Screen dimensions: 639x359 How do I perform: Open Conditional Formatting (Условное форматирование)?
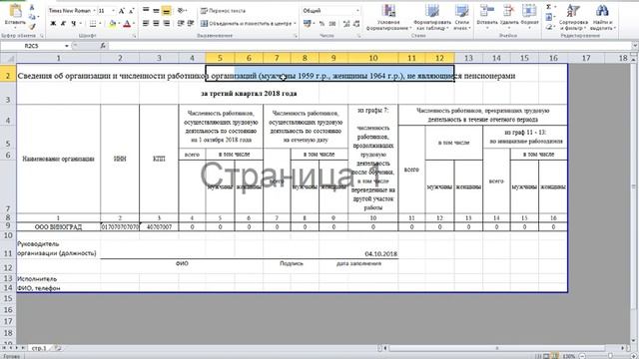(388, 17)
